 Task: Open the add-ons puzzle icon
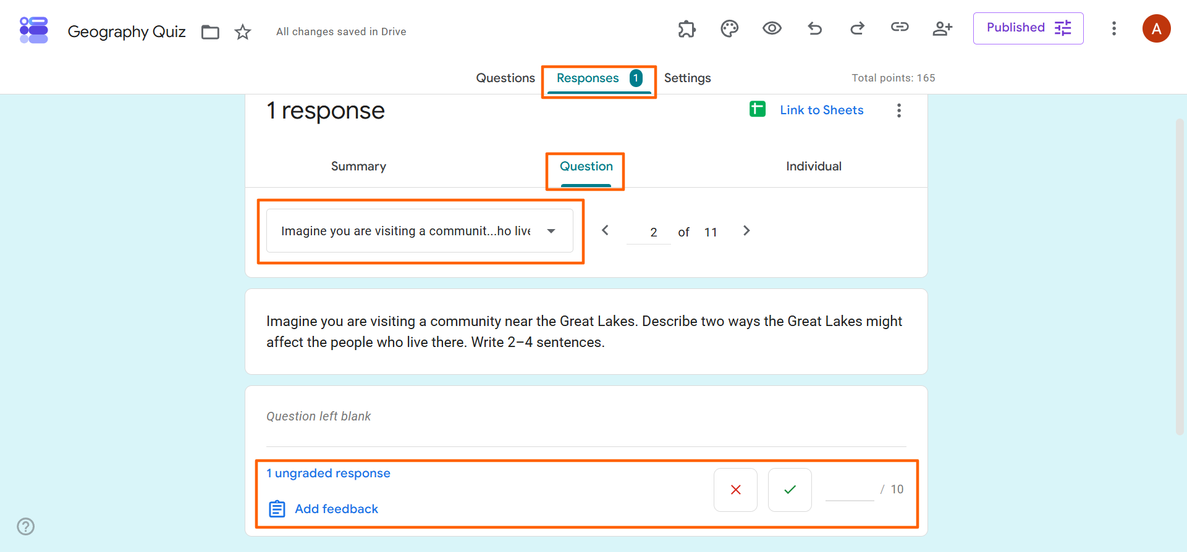686,28
